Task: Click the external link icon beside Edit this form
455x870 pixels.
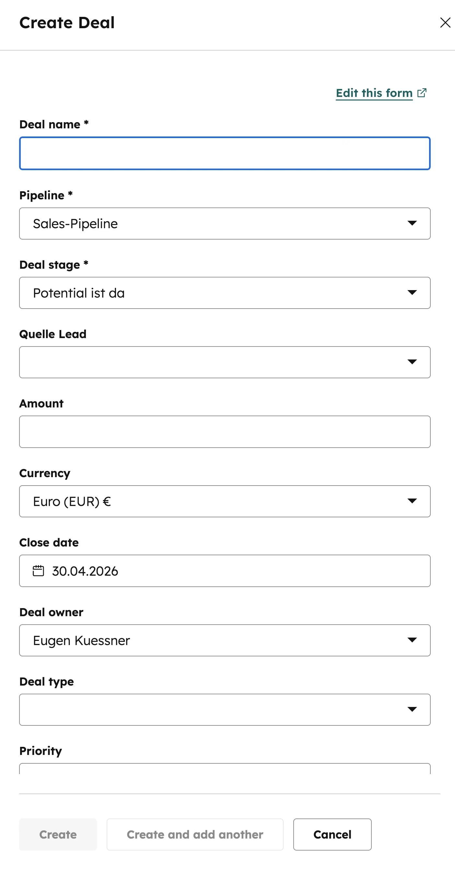Action: [422, 93]
